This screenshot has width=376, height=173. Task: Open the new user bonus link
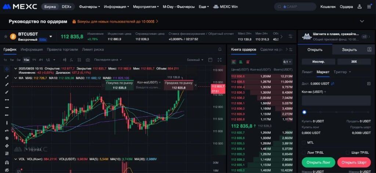[x=115, y=21]
